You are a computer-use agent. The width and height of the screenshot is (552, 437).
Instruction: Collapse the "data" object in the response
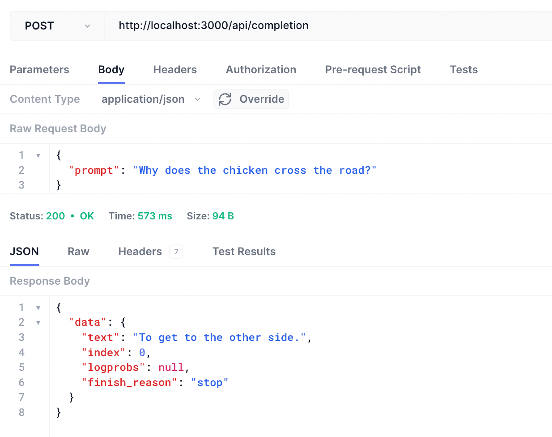(38, 322)
